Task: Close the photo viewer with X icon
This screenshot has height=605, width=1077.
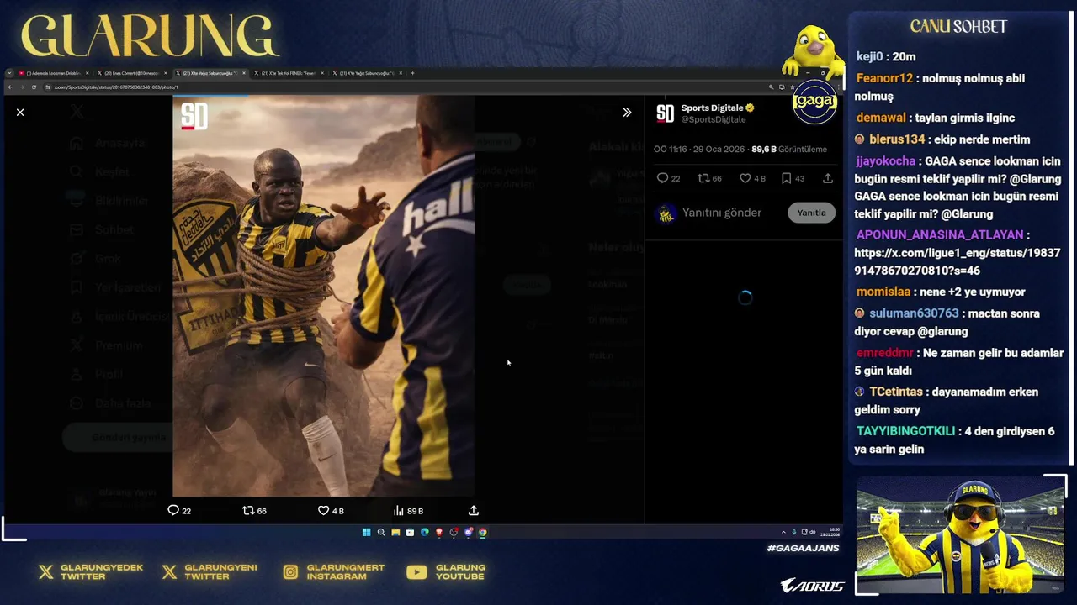Action: point(20,112)
